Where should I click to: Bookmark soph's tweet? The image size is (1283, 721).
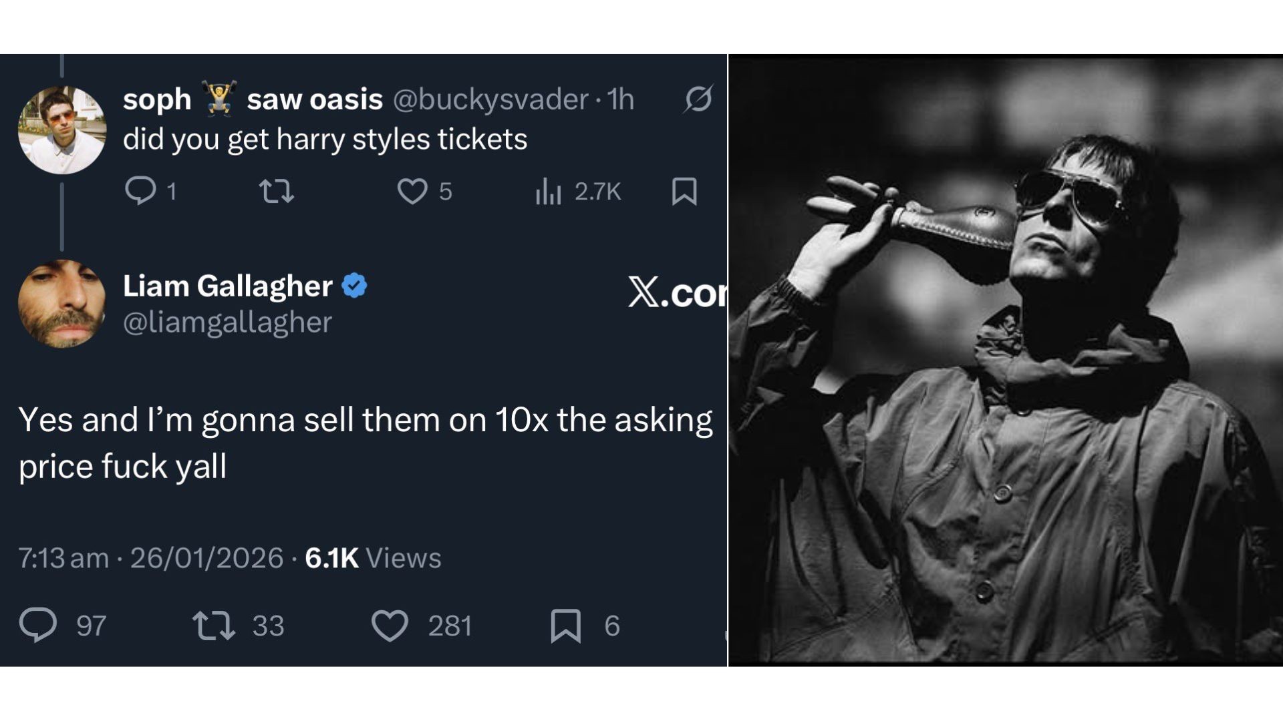pyautogui.click(x=685, y=192)
